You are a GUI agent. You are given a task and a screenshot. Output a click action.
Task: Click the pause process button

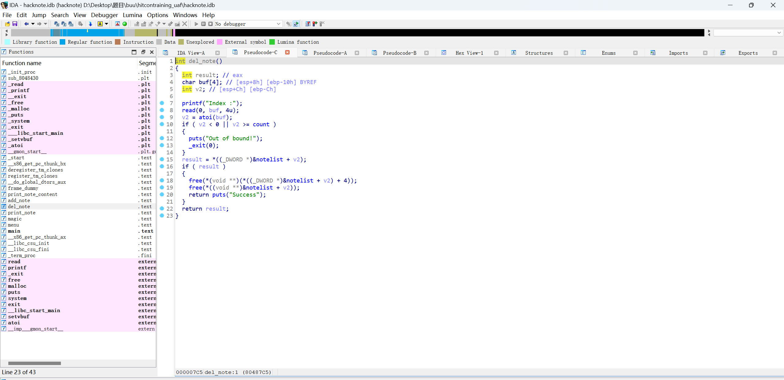pyautogui.click(x=203, y=24)
